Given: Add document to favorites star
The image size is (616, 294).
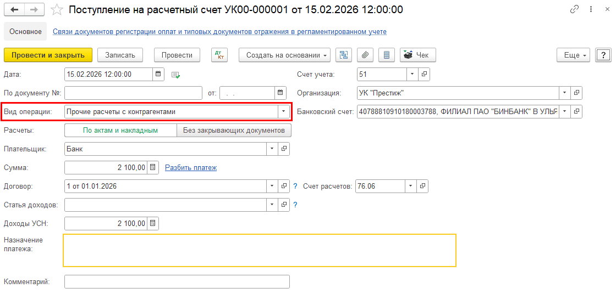Looking at the screenshot, I should click(56, 10).
